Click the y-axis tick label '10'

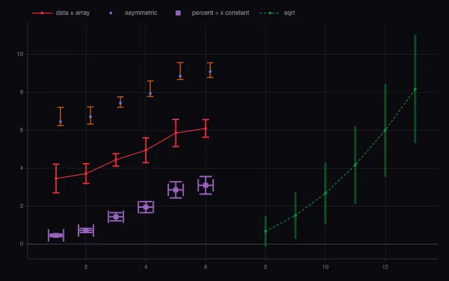(20, 54)
